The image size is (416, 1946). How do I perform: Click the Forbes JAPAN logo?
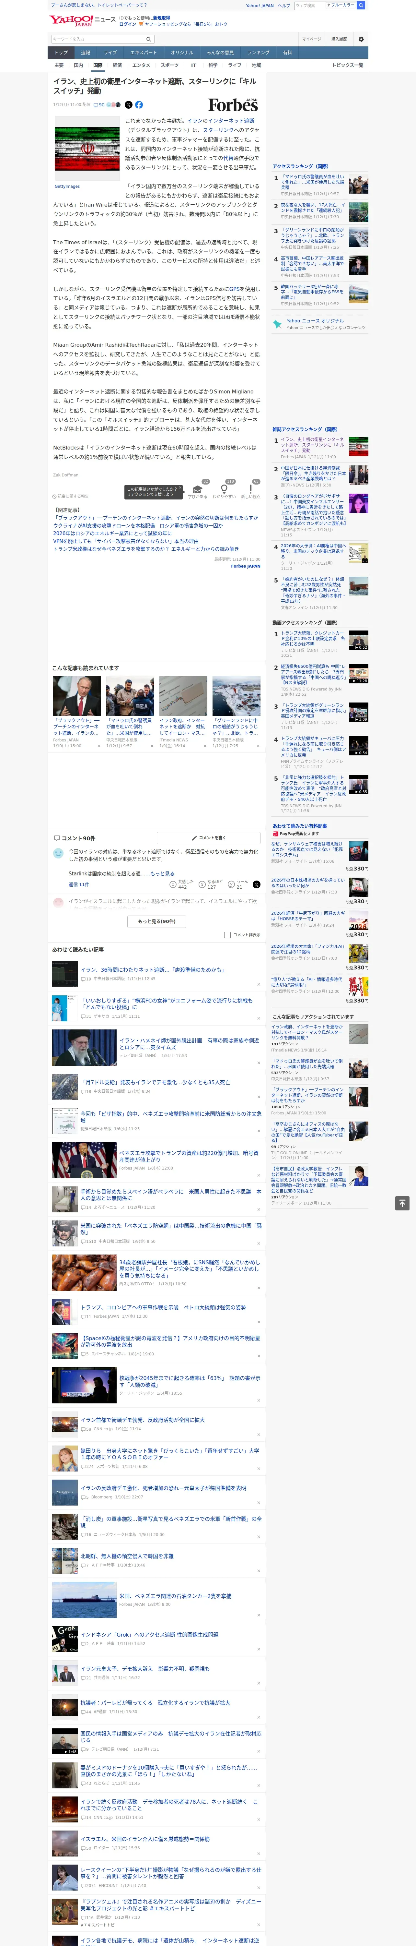pos(233,105)
